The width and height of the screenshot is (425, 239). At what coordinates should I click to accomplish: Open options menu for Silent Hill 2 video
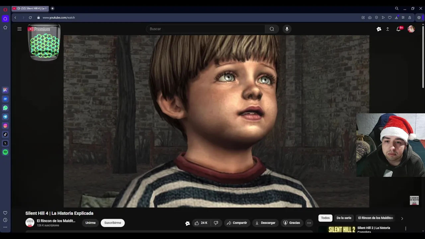405,229
